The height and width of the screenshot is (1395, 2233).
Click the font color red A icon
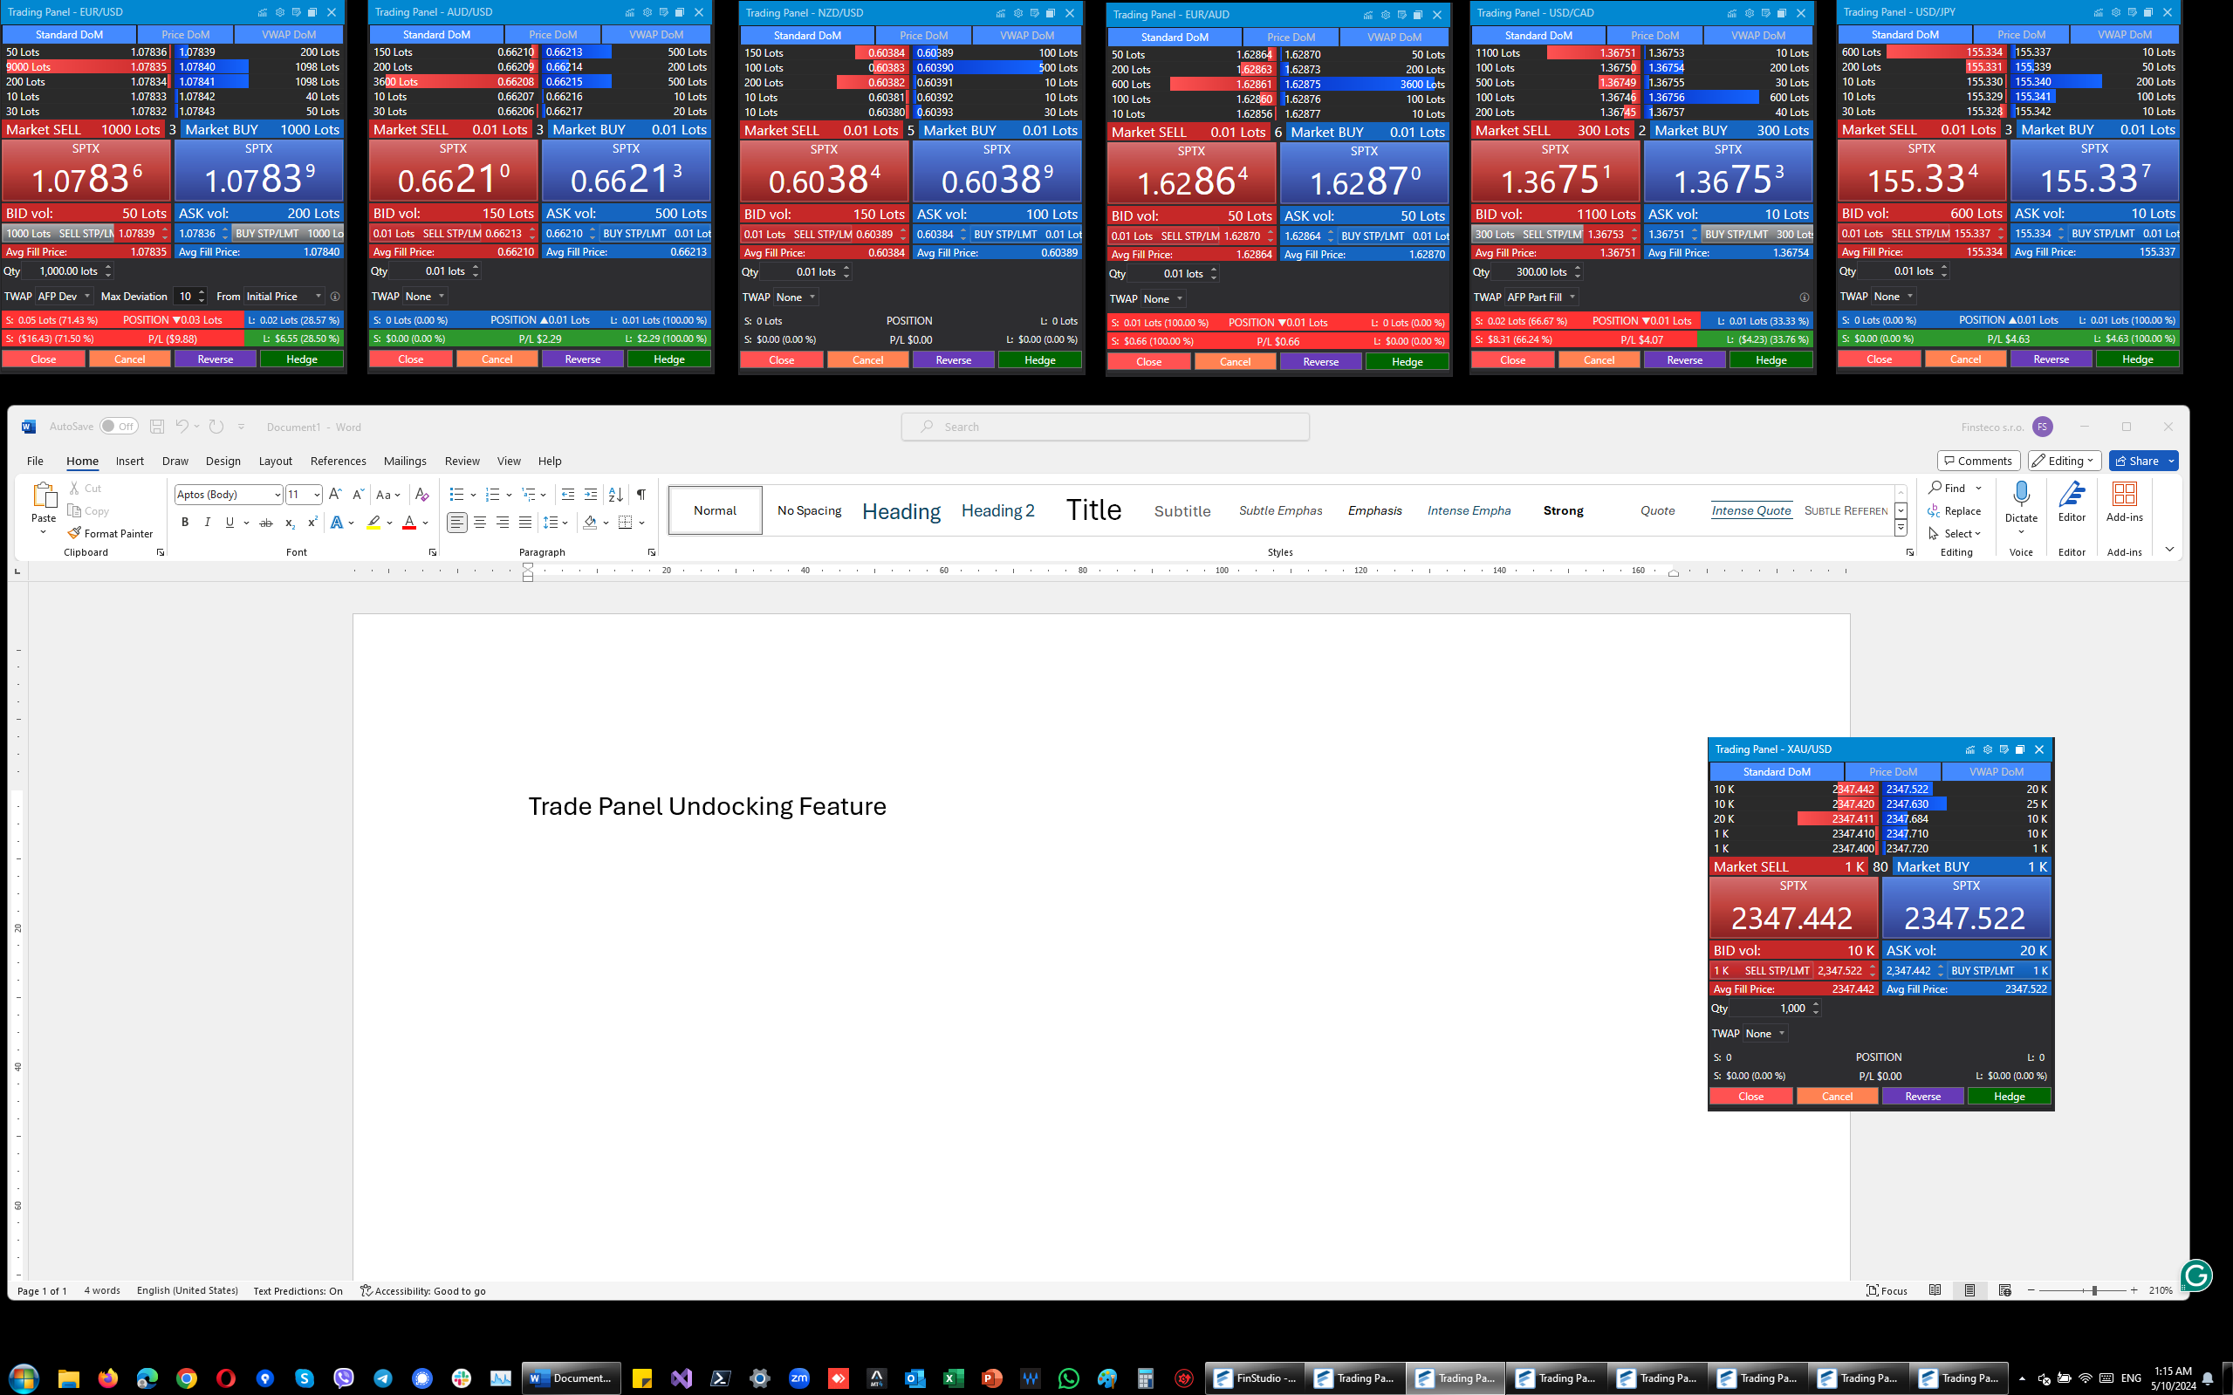[408, 523]
